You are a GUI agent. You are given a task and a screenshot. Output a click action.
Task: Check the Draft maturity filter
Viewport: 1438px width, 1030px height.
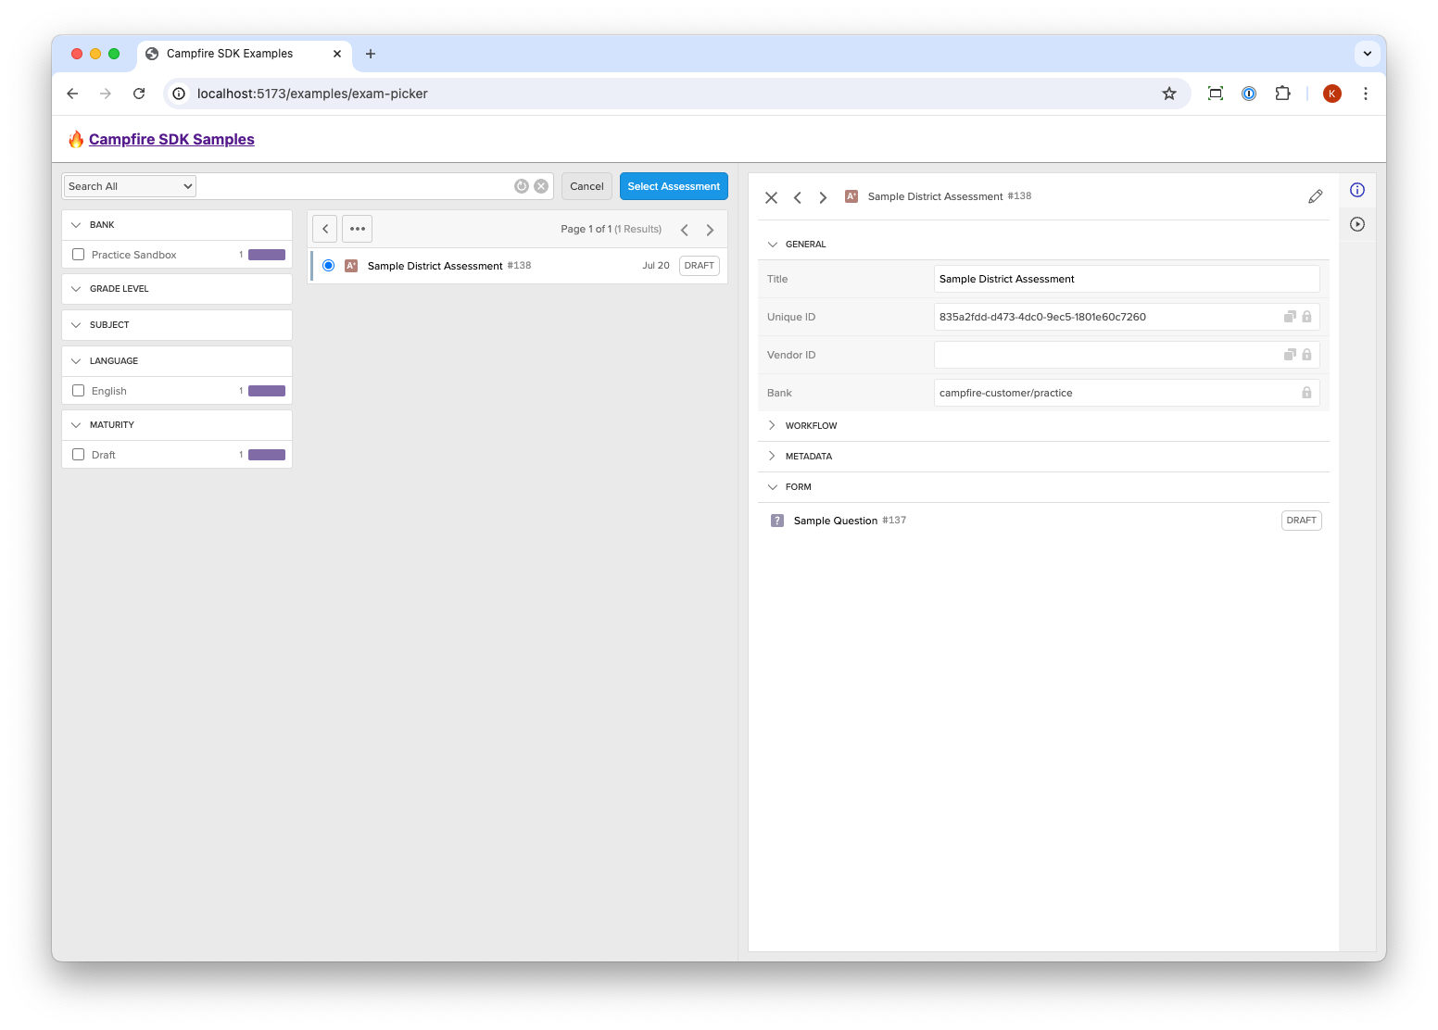(x=79, y=455)
